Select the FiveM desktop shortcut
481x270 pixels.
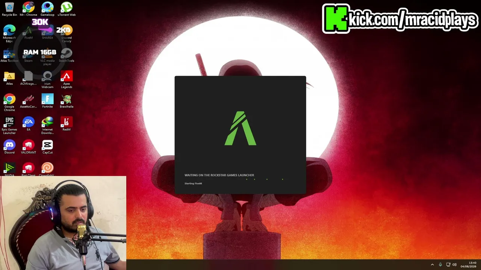click(28, 33)
